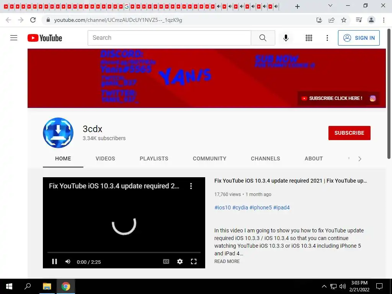The image size is (392, 294).
Task: Click SUBSCRIBE CLICK HERE banner link
Action: coord(332,98)
